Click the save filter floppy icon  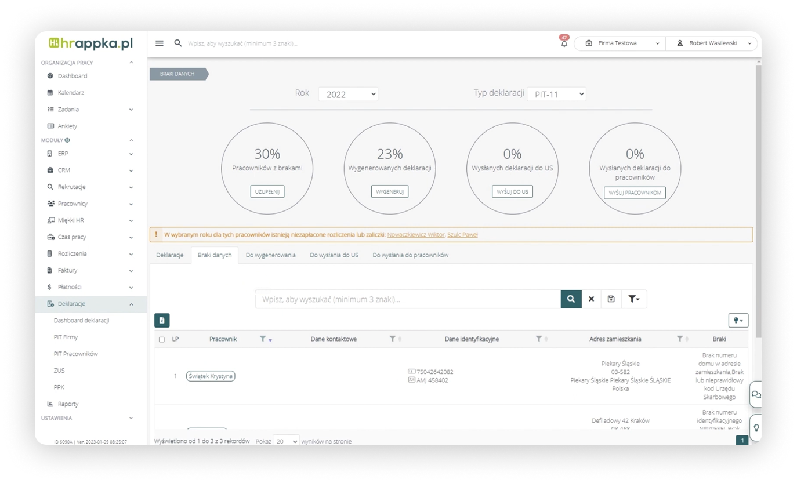[611, 299]
